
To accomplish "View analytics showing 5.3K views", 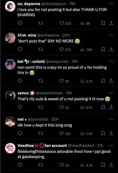I will pyautogui.click(x=87, y=165).
